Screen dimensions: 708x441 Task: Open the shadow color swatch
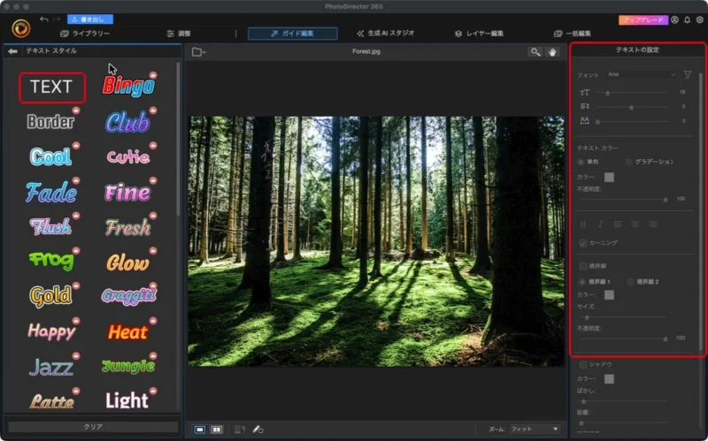point(609,379)
